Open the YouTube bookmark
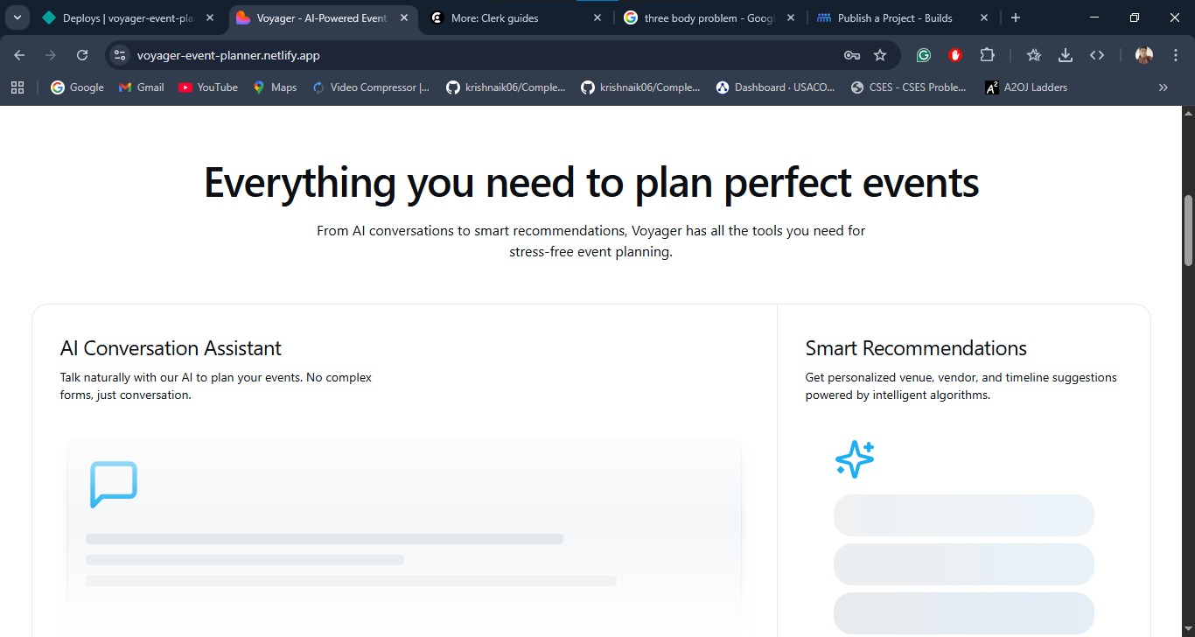The image size is (1195, 637). tap(208, 87)
